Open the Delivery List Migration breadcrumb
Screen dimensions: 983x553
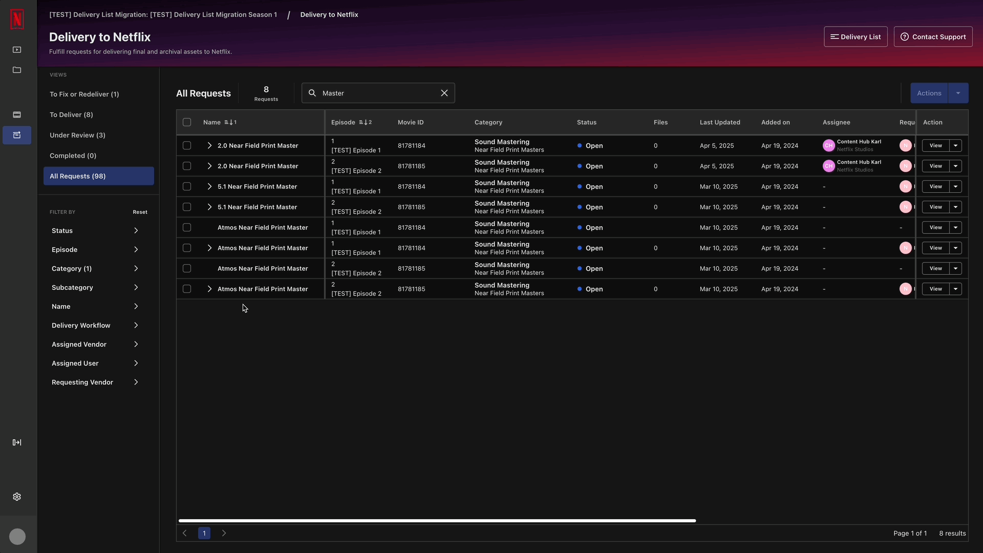[x=163, y=15]
